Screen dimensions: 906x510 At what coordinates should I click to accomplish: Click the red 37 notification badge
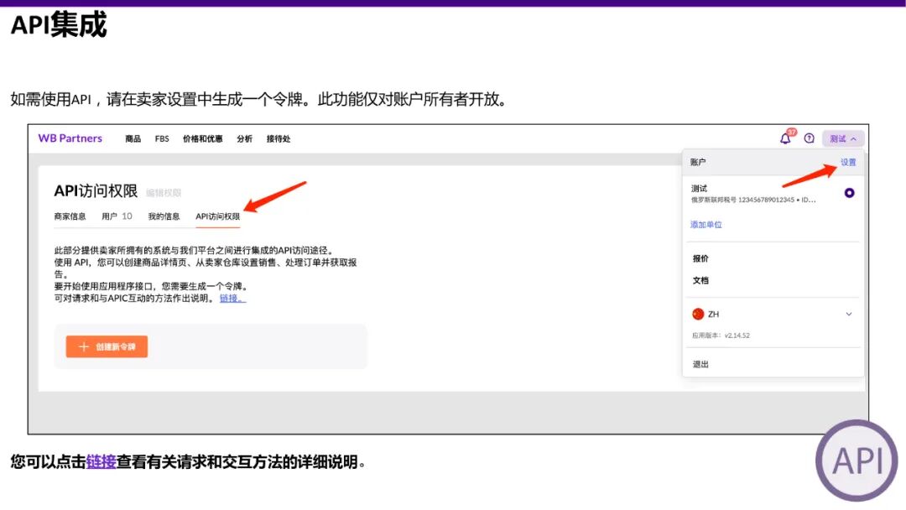[793, 131]
